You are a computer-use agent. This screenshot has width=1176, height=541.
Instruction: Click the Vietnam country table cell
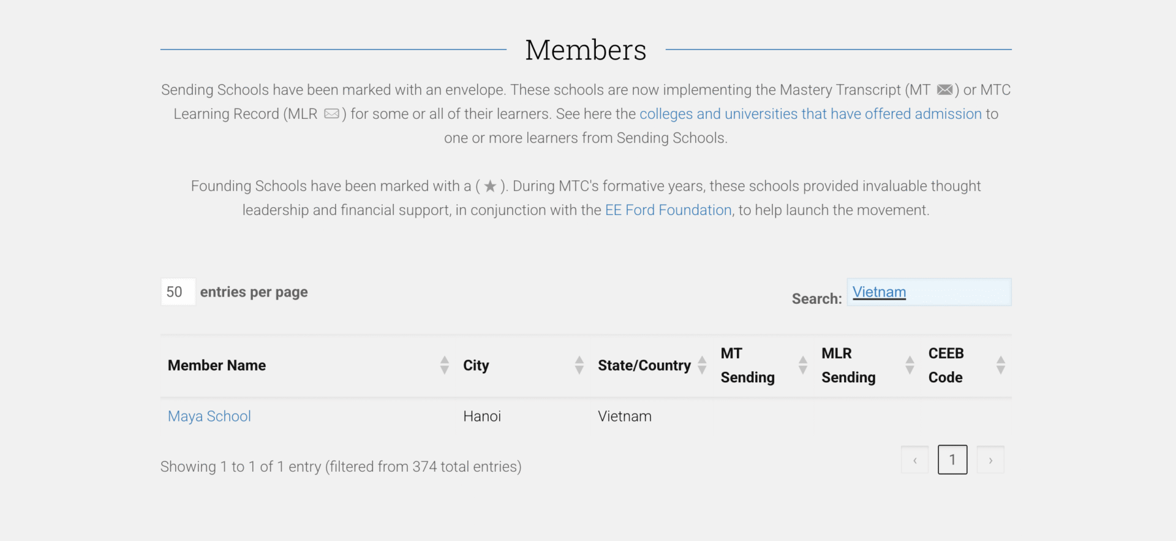point(625,417)
